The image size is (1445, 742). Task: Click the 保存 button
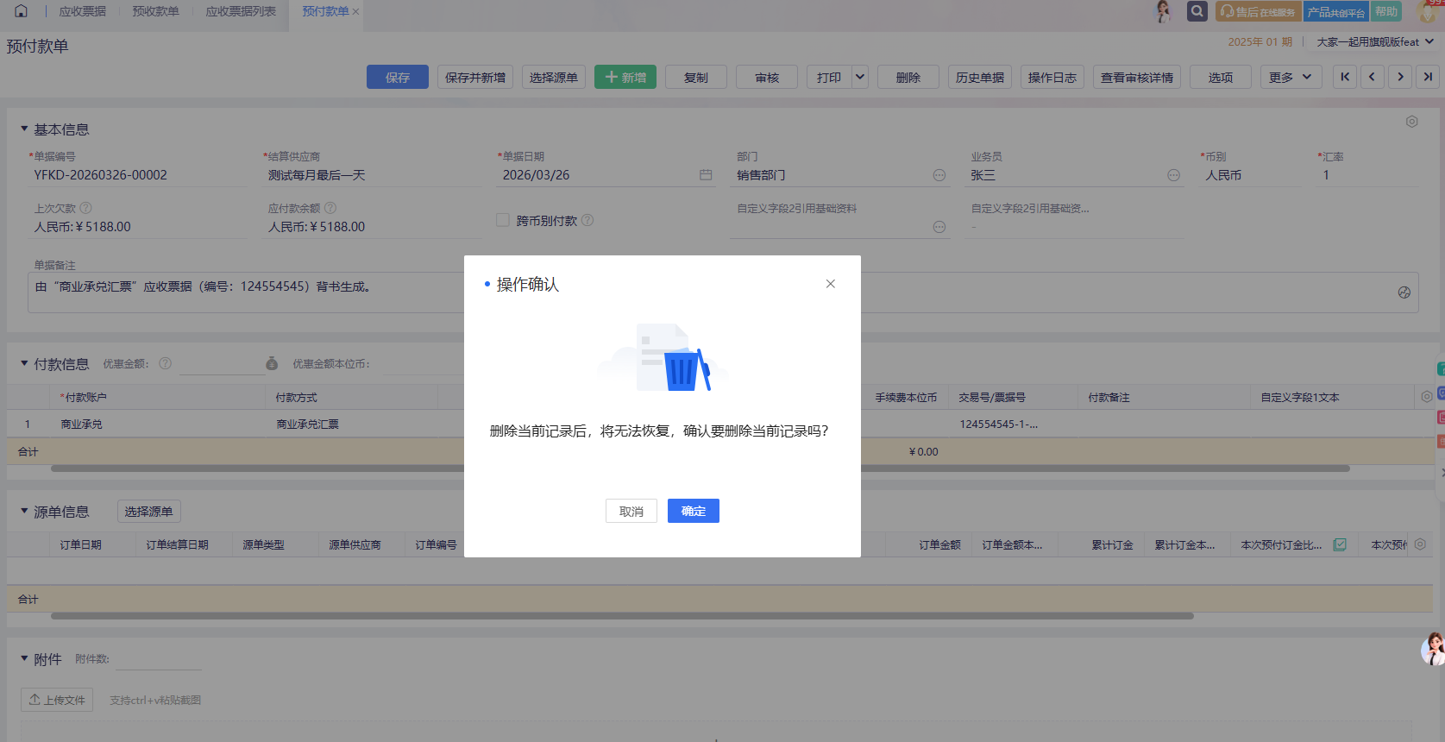(398, 77)
